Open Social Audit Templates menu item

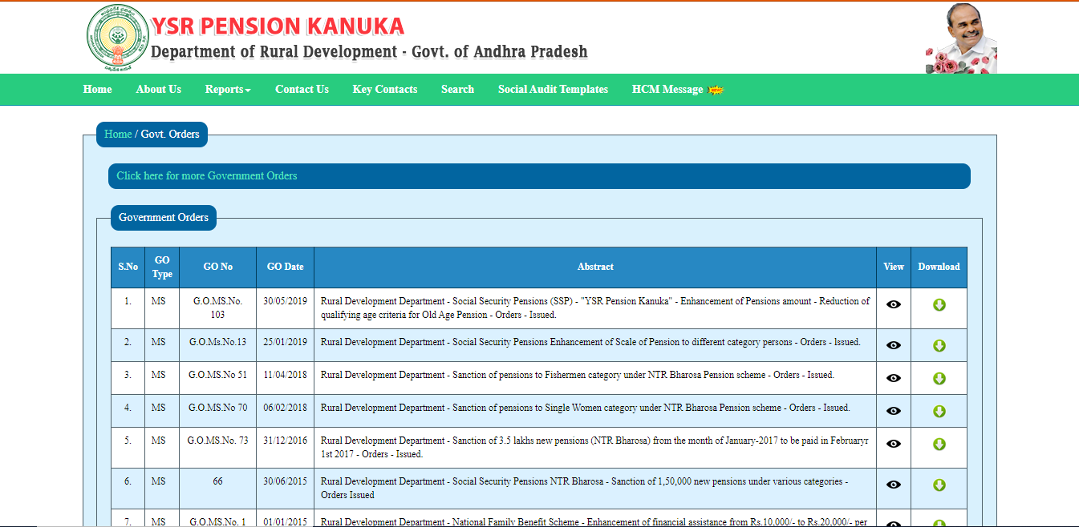tap(553, 90)
